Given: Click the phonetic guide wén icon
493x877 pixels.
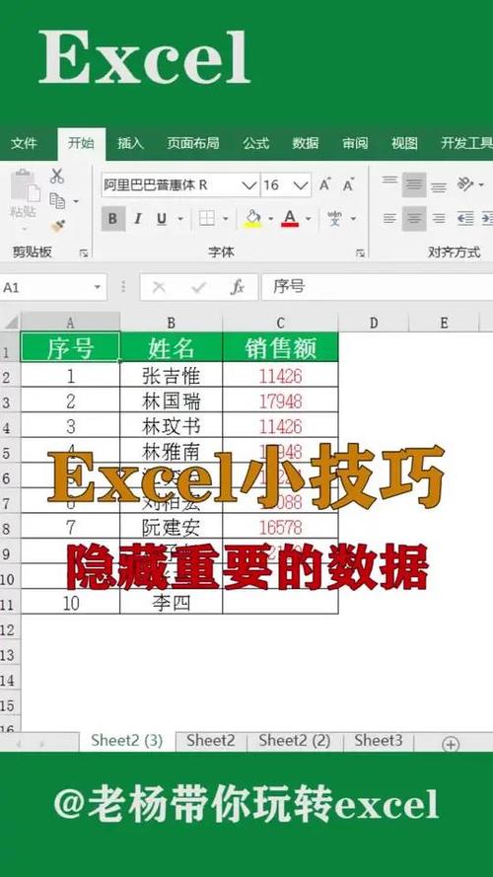Looking at the screenshot, I should point(335,219).
